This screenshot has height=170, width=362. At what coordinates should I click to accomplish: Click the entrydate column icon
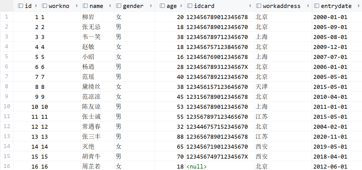316,6
